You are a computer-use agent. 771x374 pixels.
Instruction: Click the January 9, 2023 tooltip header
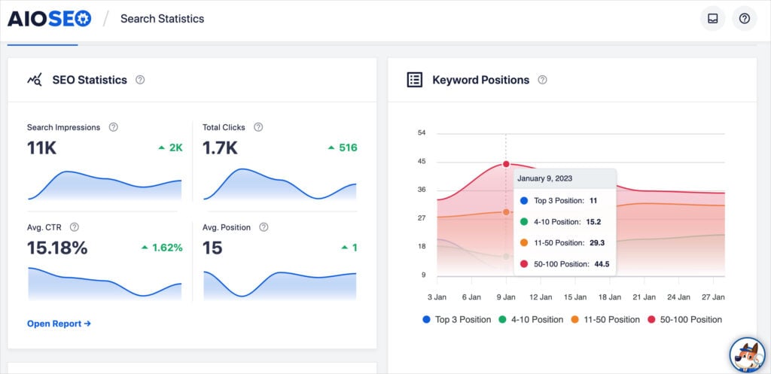point(565,178)
